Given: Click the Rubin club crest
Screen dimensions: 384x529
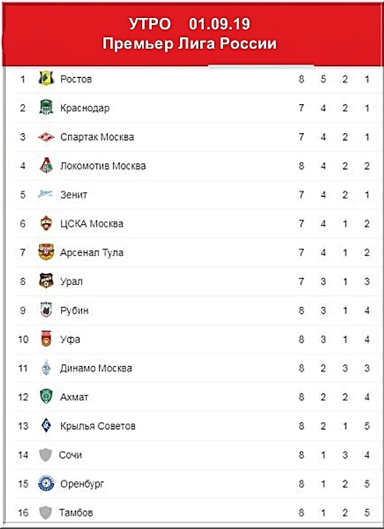Looking at the screenshot, I should (46, 310).
